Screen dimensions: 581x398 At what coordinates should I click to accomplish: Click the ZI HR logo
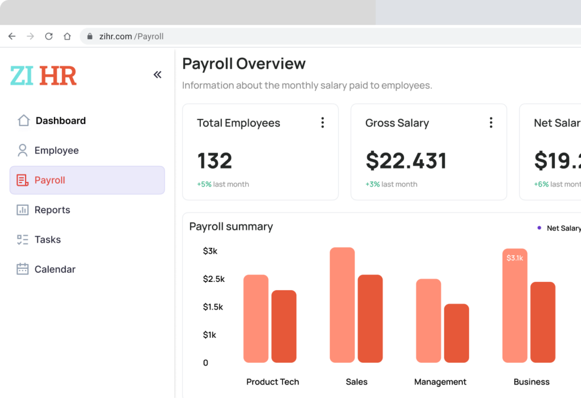point(43,75)
